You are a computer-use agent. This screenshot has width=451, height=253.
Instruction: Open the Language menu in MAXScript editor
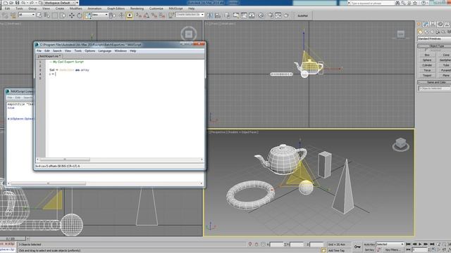[x=105, y=51]
